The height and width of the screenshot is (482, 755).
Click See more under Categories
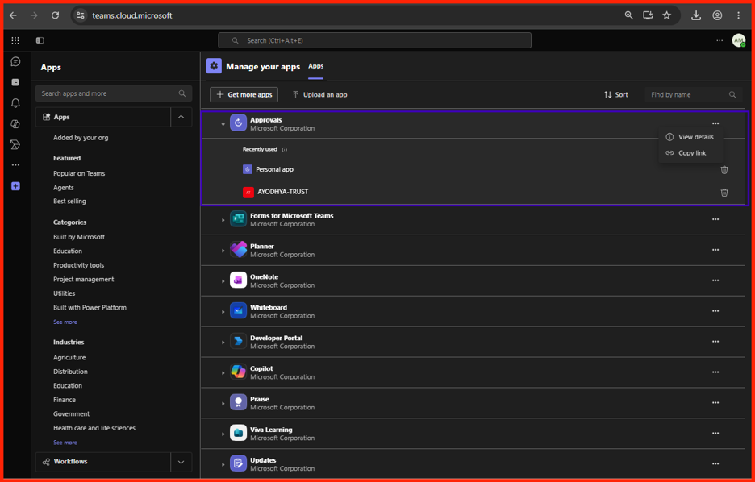click(x=65, y=322)
